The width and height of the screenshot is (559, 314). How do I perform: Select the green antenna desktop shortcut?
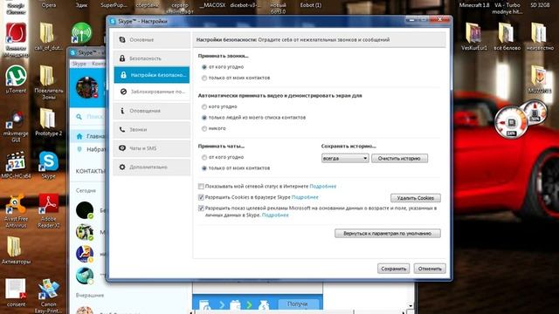coord(81,33)
